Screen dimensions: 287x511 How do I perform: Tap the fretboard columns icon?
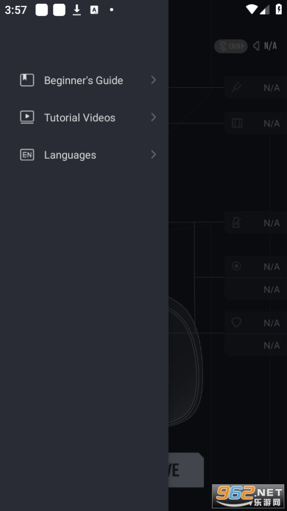click(x=237, y=123)
